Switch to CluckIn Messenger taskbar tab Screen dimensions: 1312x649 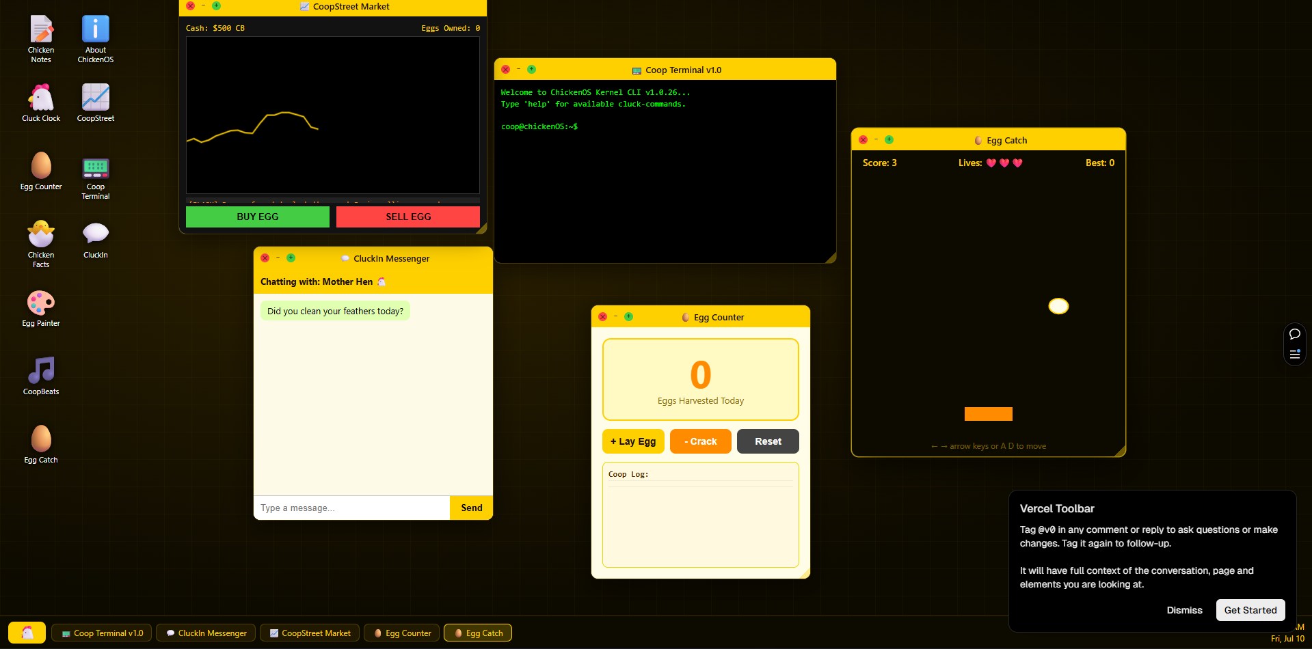(206, 633)
